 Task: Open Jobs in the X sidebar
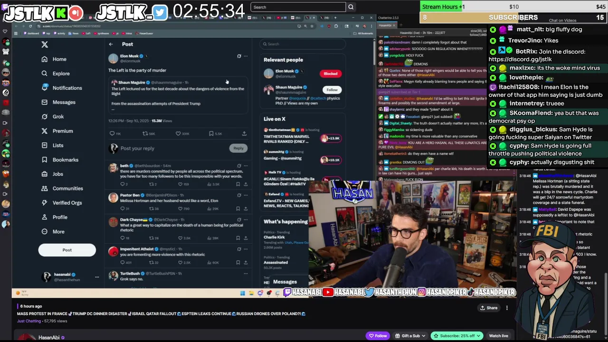click(52, 174)
